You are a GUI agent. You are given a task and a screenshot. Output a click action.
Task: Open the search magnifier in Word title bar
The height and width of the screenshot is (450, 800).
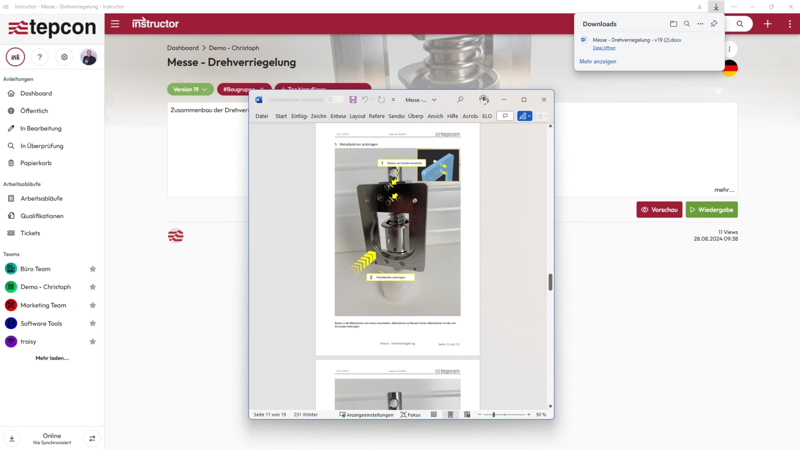460,99
